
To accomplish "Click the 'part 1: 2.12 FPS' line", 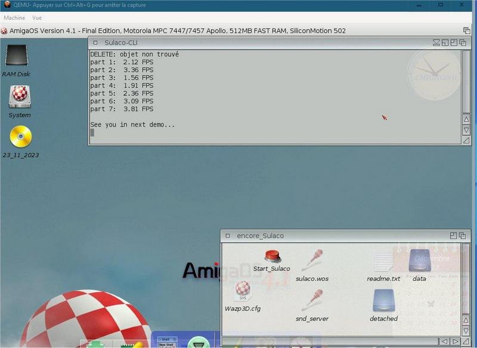I will (x=122, y=62).
